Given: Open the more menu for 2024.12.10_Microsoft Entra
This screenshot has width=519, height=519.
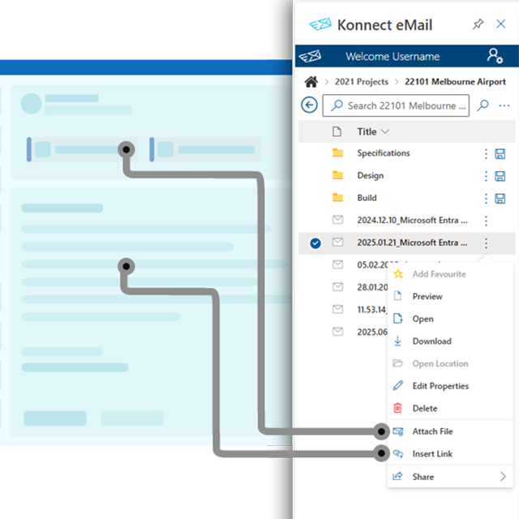Looking at the screenshot, I should pyautogui.click(x=486, y=221).
